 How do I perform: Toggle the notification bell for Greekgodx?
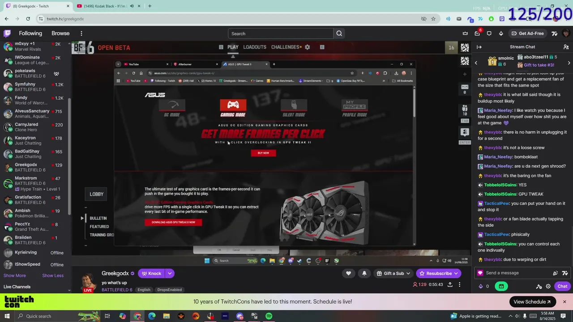(x=364, y=273)
